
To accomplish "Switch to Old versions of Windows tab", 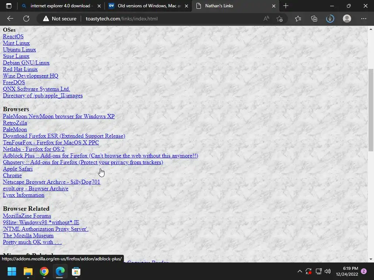I will [x=149, y=6].
